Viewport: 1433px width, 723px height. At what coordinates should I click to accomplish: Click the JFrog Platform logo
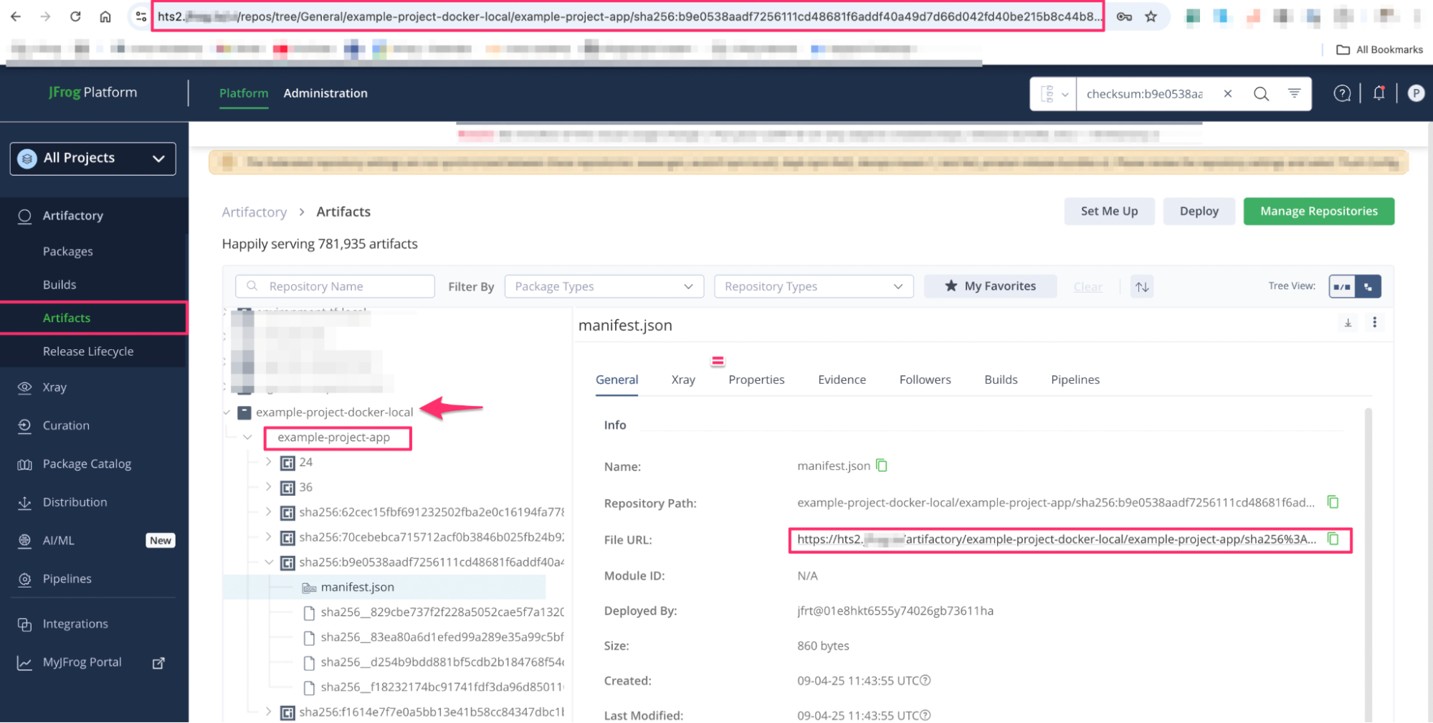(x=92, y=92)
